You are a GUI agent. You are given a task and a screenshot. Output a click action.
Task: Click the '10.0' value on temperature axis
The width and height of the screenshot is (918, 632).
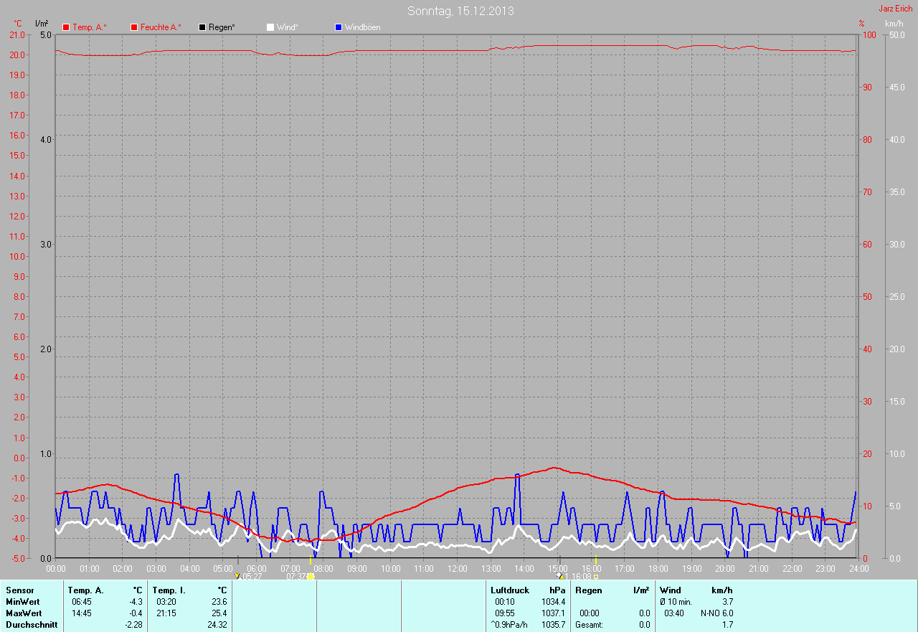(16, 257)
